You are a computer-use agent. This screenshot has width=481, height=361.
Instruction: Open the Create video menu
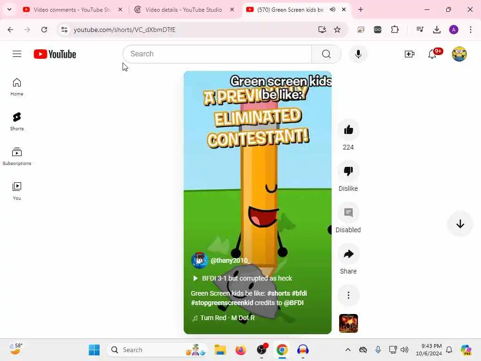410,54
